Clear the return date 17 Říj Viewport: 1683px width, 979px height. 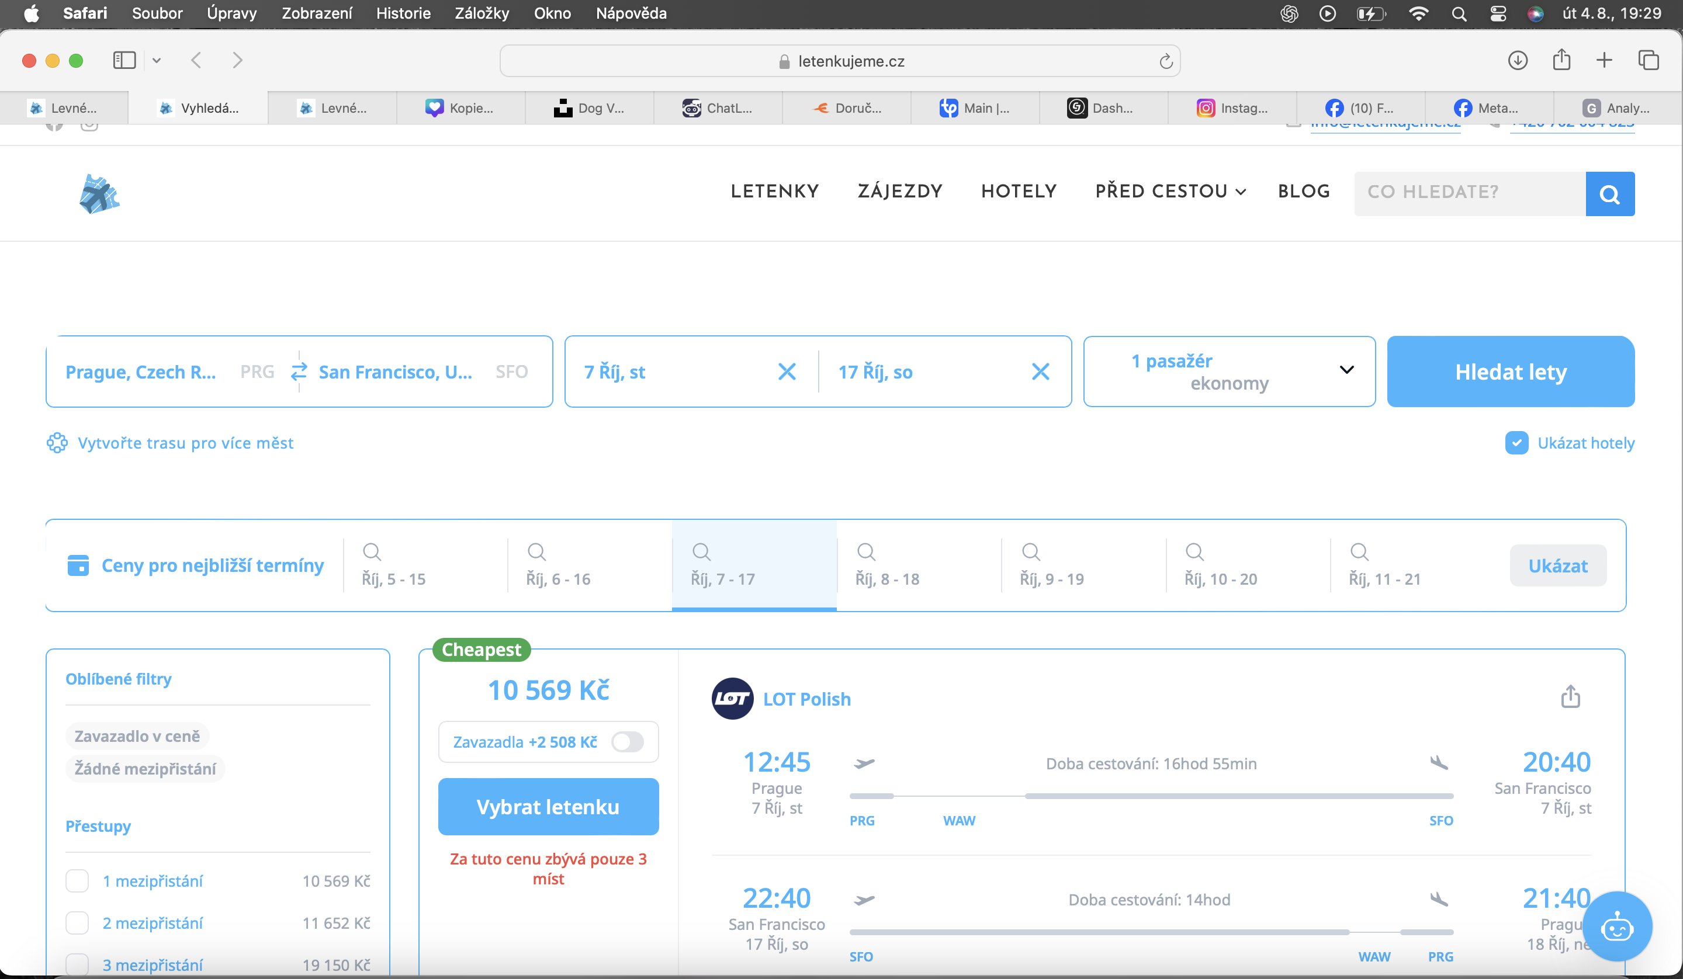(x=1040, y=372)
